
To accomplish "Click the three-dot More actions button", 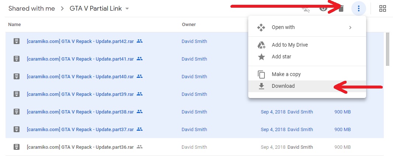I will coord(358,8).
